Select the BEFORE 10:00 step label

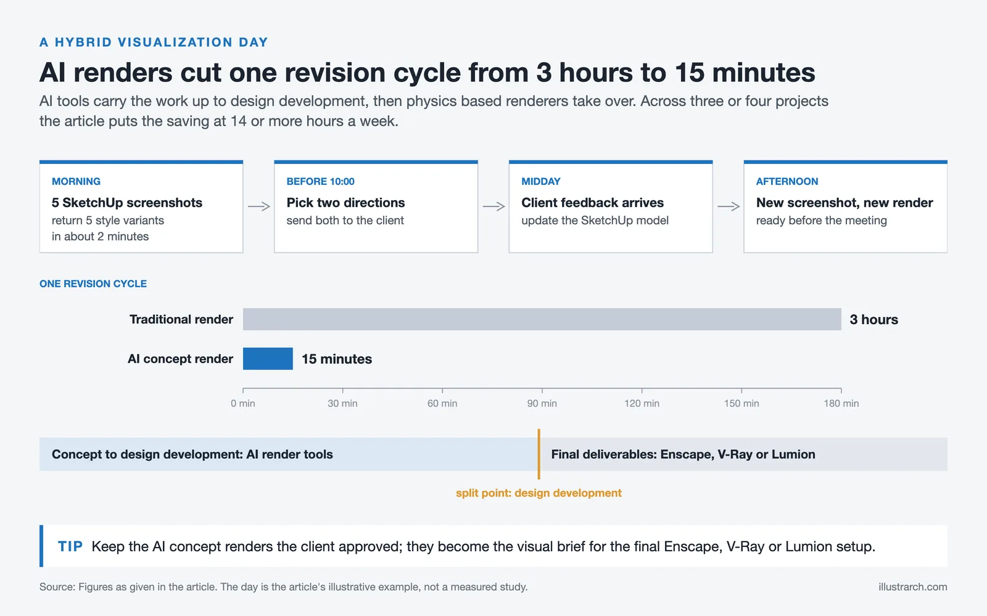click(320, 182)
